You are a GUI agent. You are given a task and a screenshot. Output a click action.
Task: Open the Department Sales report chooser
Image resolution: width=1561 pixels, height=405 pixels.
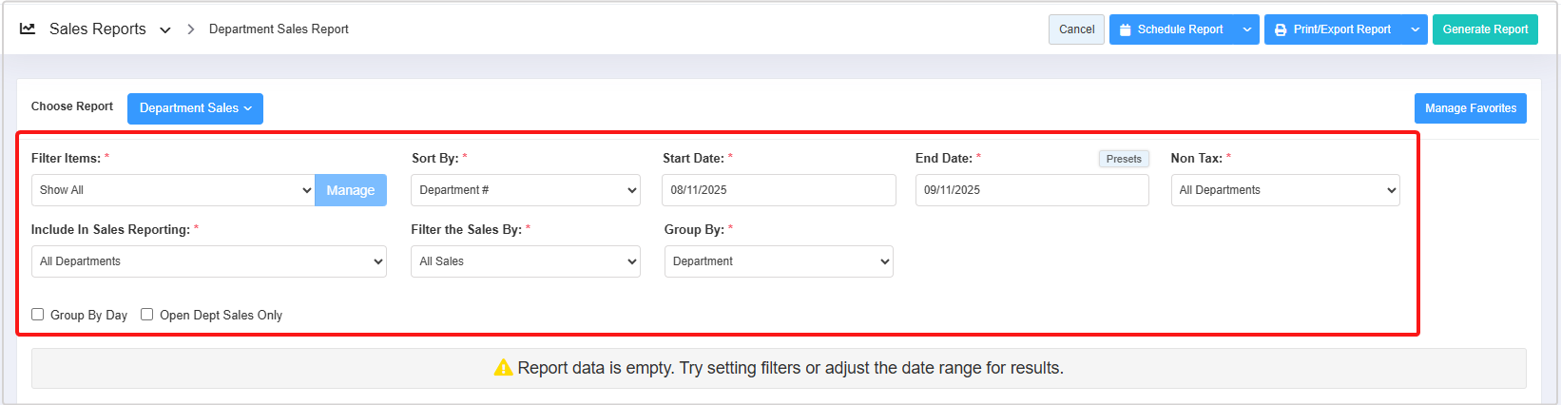point(195,108)
